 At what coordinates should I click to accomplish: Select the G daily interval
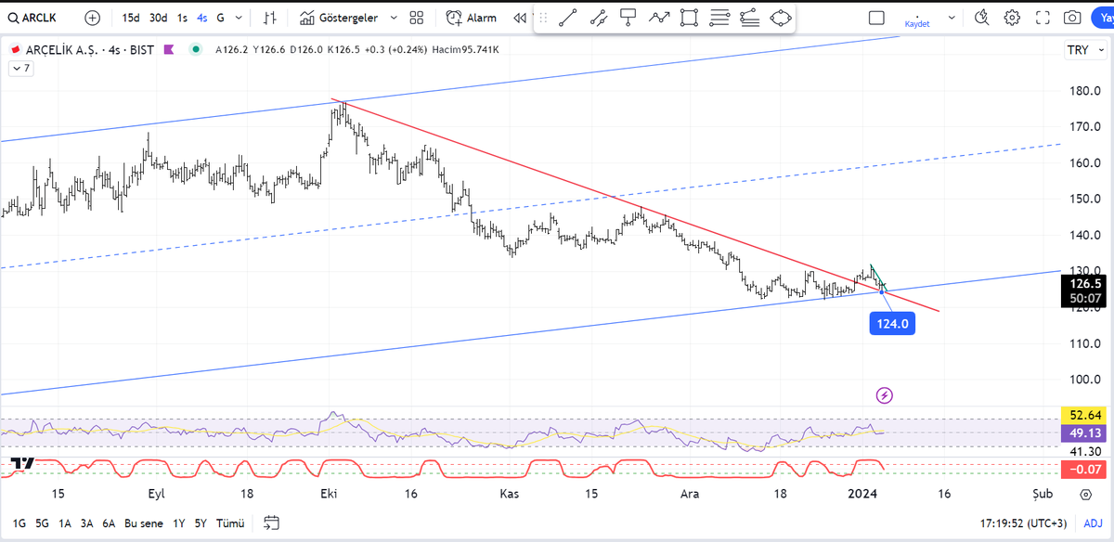tap(220, 18)
